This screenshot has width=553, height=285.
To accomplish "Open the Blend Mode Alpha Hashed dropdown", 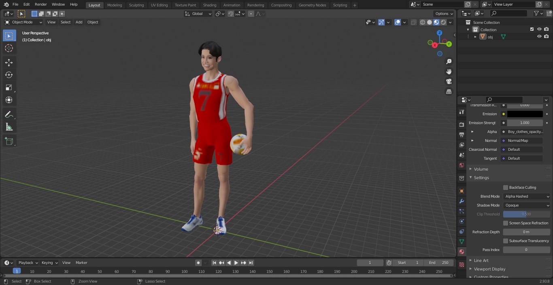I will [527, 196].
